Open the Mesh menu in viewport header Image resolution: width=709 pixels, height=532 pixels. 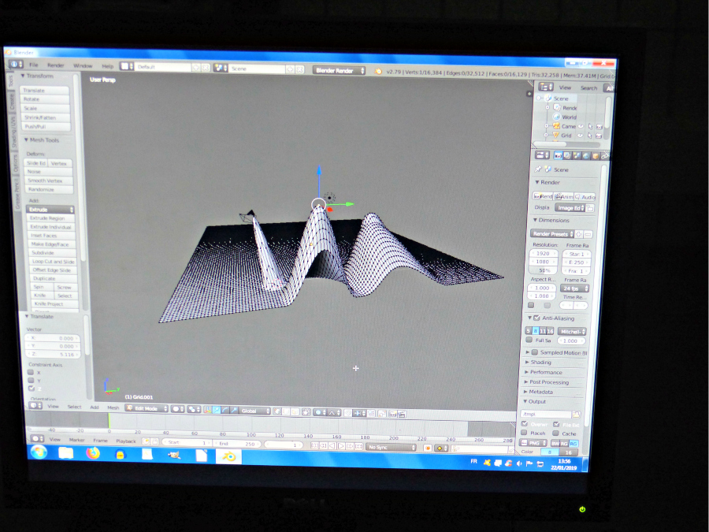coord(113,407)
